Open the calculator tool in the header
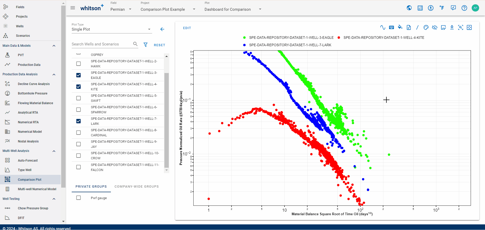The width and height of the screenshot is (485, 230). tap(420, 8)
